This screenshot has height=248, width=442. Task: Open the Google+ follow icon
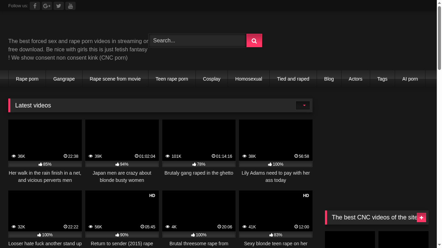(47, 6)
